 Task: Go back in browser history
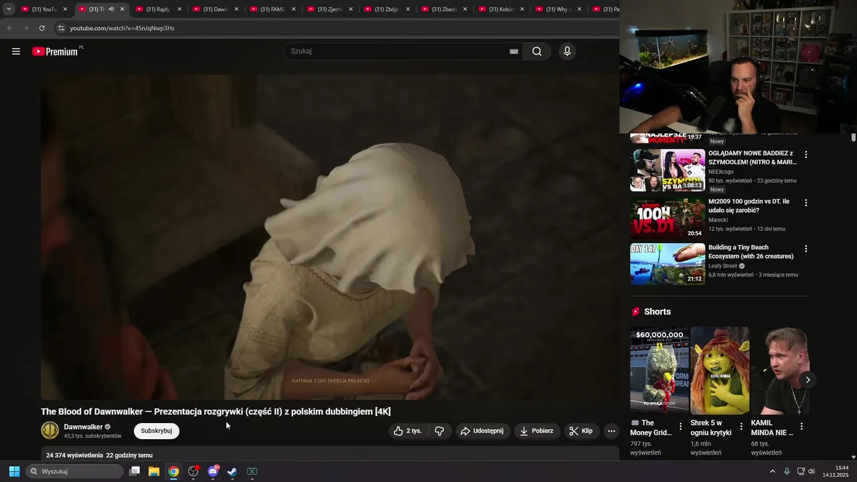tap(9, 28)
